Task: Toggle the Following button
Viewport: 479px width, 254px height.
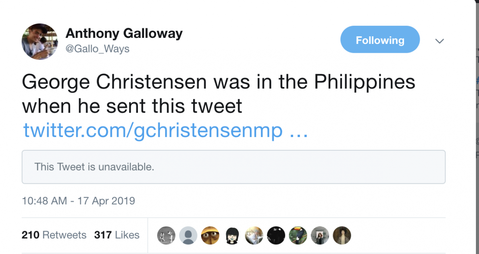Action: [x=380, y=40]
